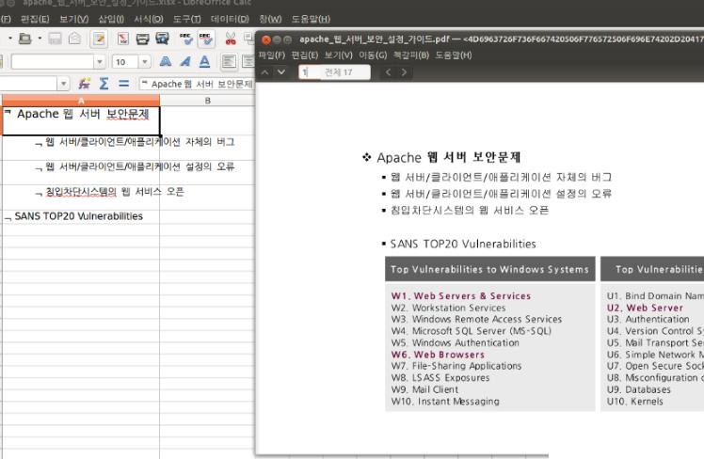Open the 도움말(H) menu in PDF viewer
704x459 pixels.
pos(454,55)
